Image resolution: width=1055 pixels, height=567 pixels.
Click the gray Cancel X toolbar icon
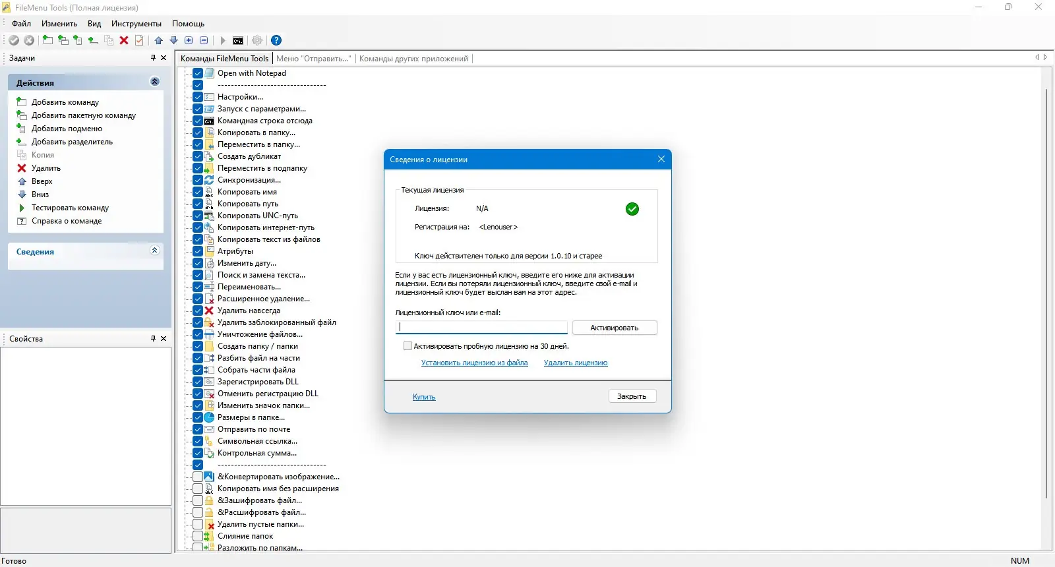pos(29,40)
